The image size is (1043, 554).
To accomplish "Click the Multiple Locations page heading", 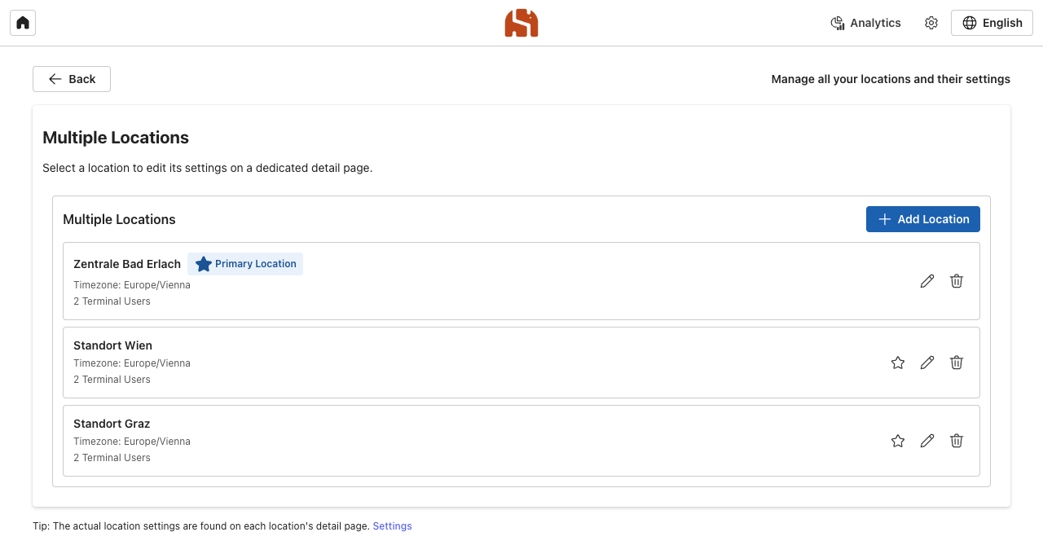I will pos(116,138).
